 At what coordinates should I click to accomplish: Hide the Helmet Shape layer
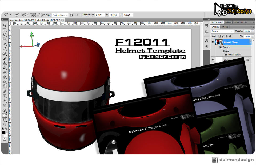tap(213, 42)
